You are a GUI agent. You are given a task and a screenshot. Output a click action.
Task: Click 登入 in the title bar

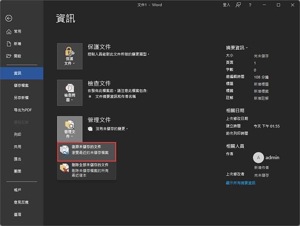pos(226,5)
